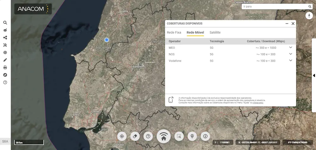Close the Coberturas Disponíveis panel
Viewport: 316px width, 150px height.
coord(293,24)
